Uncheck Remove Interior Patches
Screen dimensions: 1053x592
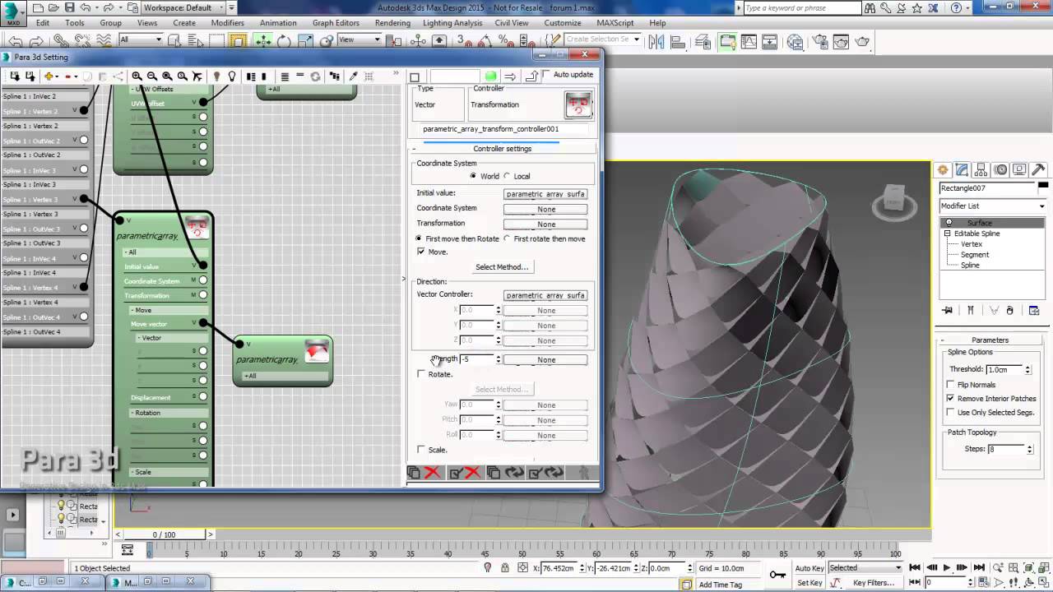click(x=950, y=399)
